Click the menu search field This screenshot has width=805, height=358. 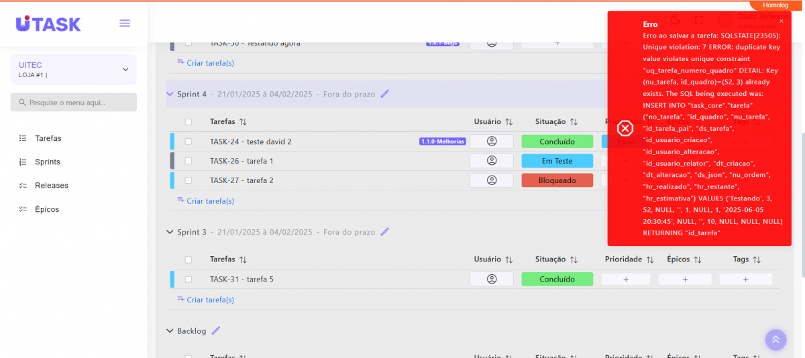click(74, 103)
